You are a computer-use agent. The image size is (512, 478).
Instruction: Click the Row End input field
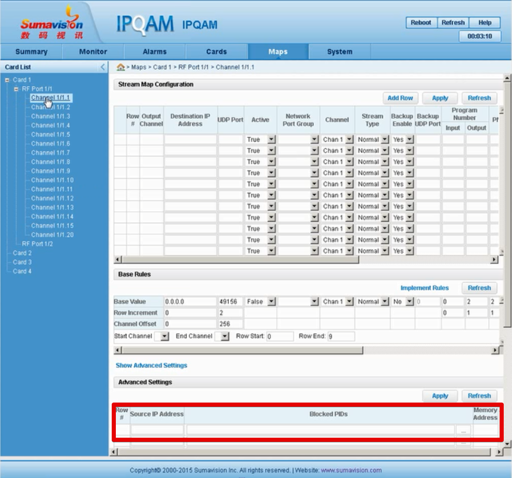coord(333,336)
